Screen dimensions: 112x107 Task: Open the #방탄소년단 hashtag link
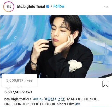pyautogui.click(x=54, y=99)
